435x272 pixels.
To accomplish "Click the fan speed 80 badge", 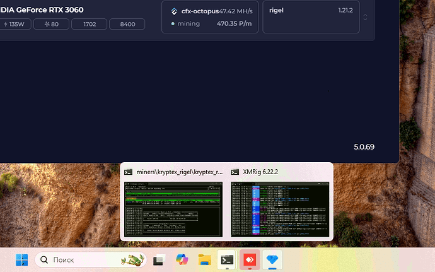I will click(50, 24).
